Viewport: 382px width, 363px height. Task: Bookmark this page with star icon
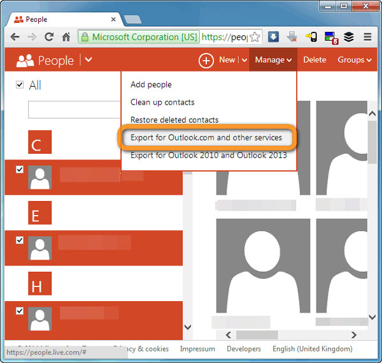click(x=255, y=37)
